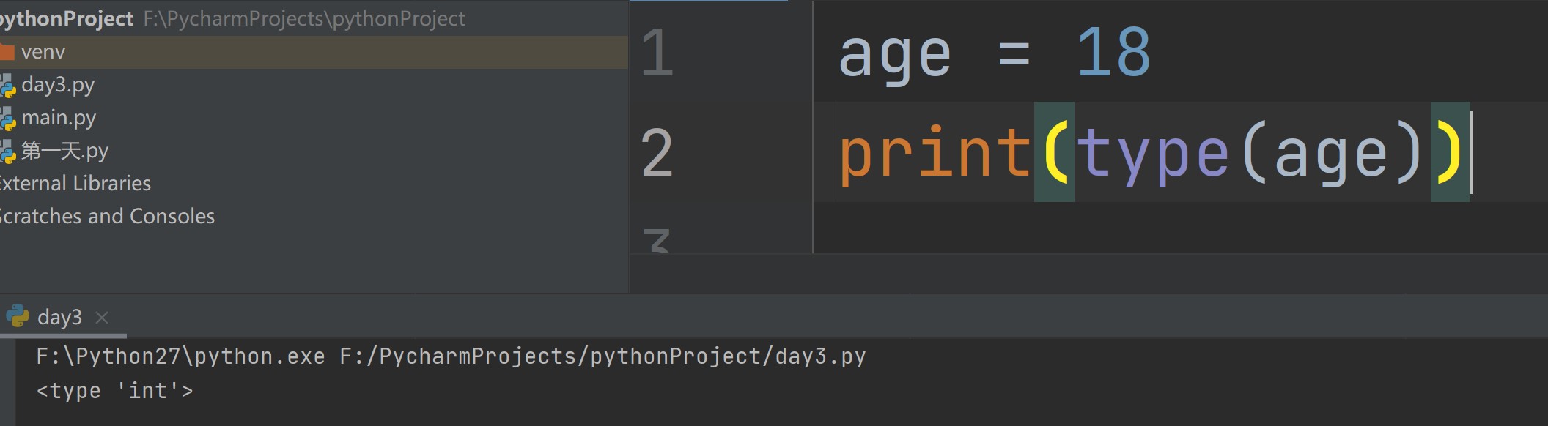Select the pythonProject root node
Viewport: 1548px width, 426px height.
pos(67,18)
